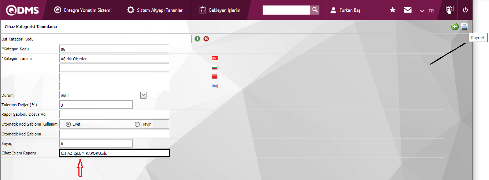489x180 pixels.
Task: Click the Üst Kategori Kodu field
Action: pyautogui.click(x=126, y=39)
